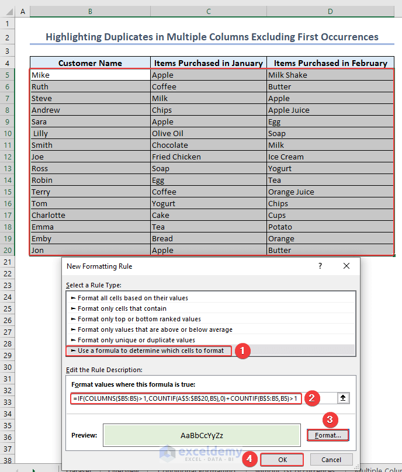402x472 pixels.
Task: Select row 20 header
Action: coord(7,250)
